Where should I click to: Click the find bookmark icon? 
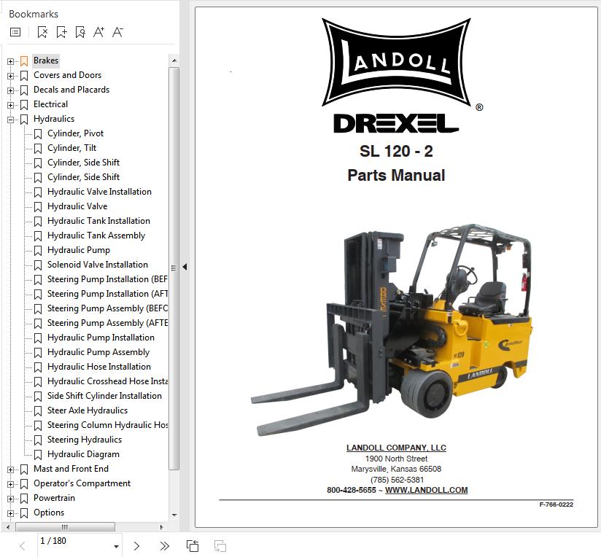click(x=80, y=32)
